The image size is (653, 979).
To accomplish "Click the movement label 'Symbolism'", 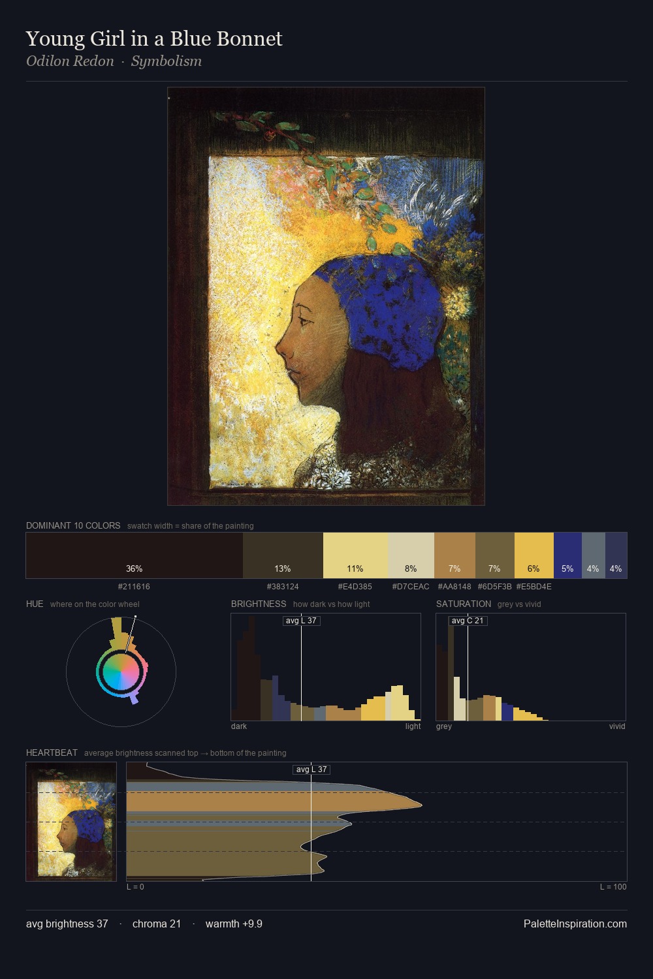I will click(167, 61).
